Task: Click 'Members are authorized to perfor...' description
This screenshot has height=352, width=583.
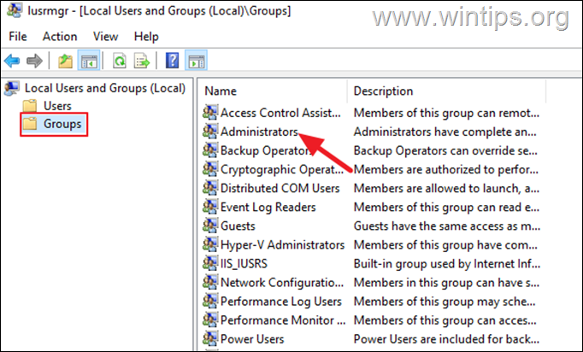Action: (x=446, y=169)
